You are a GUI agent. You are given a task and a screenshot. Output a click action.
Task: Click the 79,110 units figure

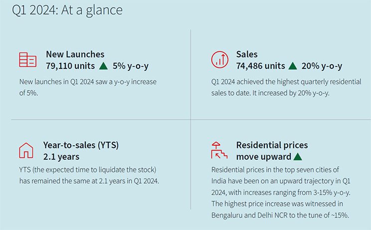[70, 66]
